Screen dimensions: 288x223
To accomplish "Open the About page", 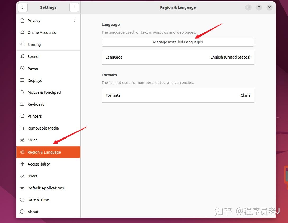I will click(x=33, y=212).
